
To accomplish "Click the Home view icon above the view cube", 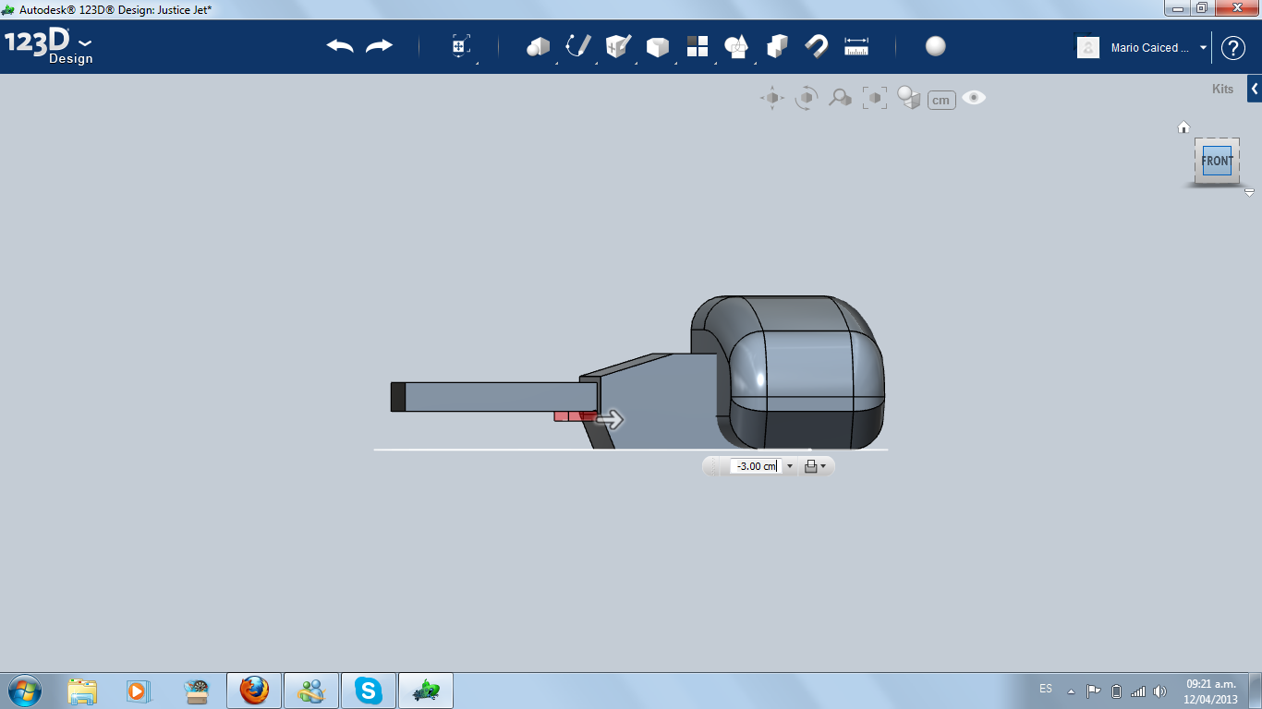I will click(1183, 127).
